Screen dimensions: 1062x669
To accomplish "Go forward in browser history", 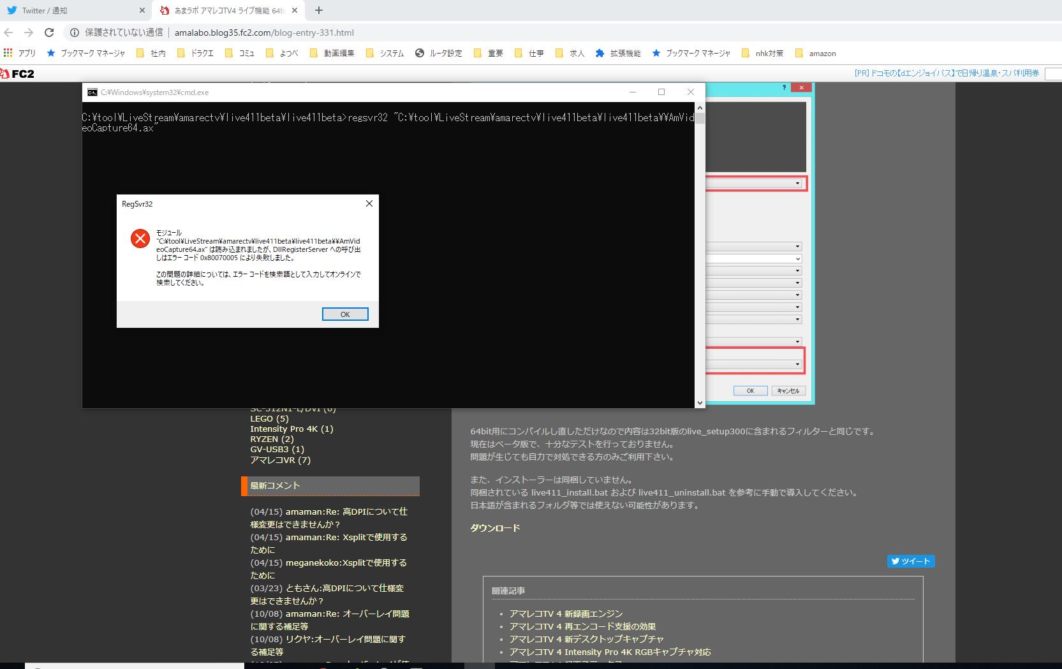I will coord(29,33).
